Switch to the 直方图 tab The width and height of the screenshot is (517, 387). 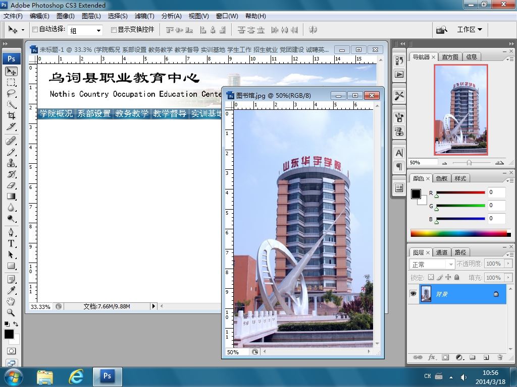pyautogui.click(x=450, y=57)
